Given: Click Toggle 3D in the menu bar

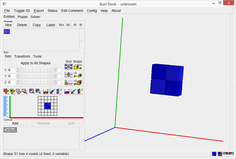Looking at the screenshot, I should [22, 11].
